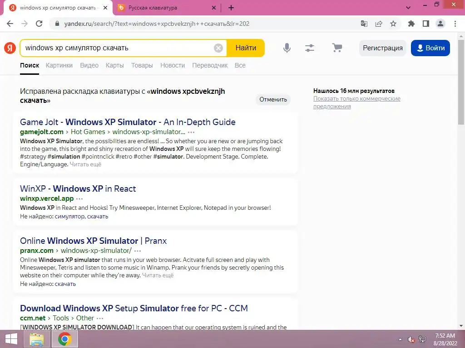Click Отменить to undo layout correction
465x348 pixels.
pyautogui.click(x=273, y=99)
